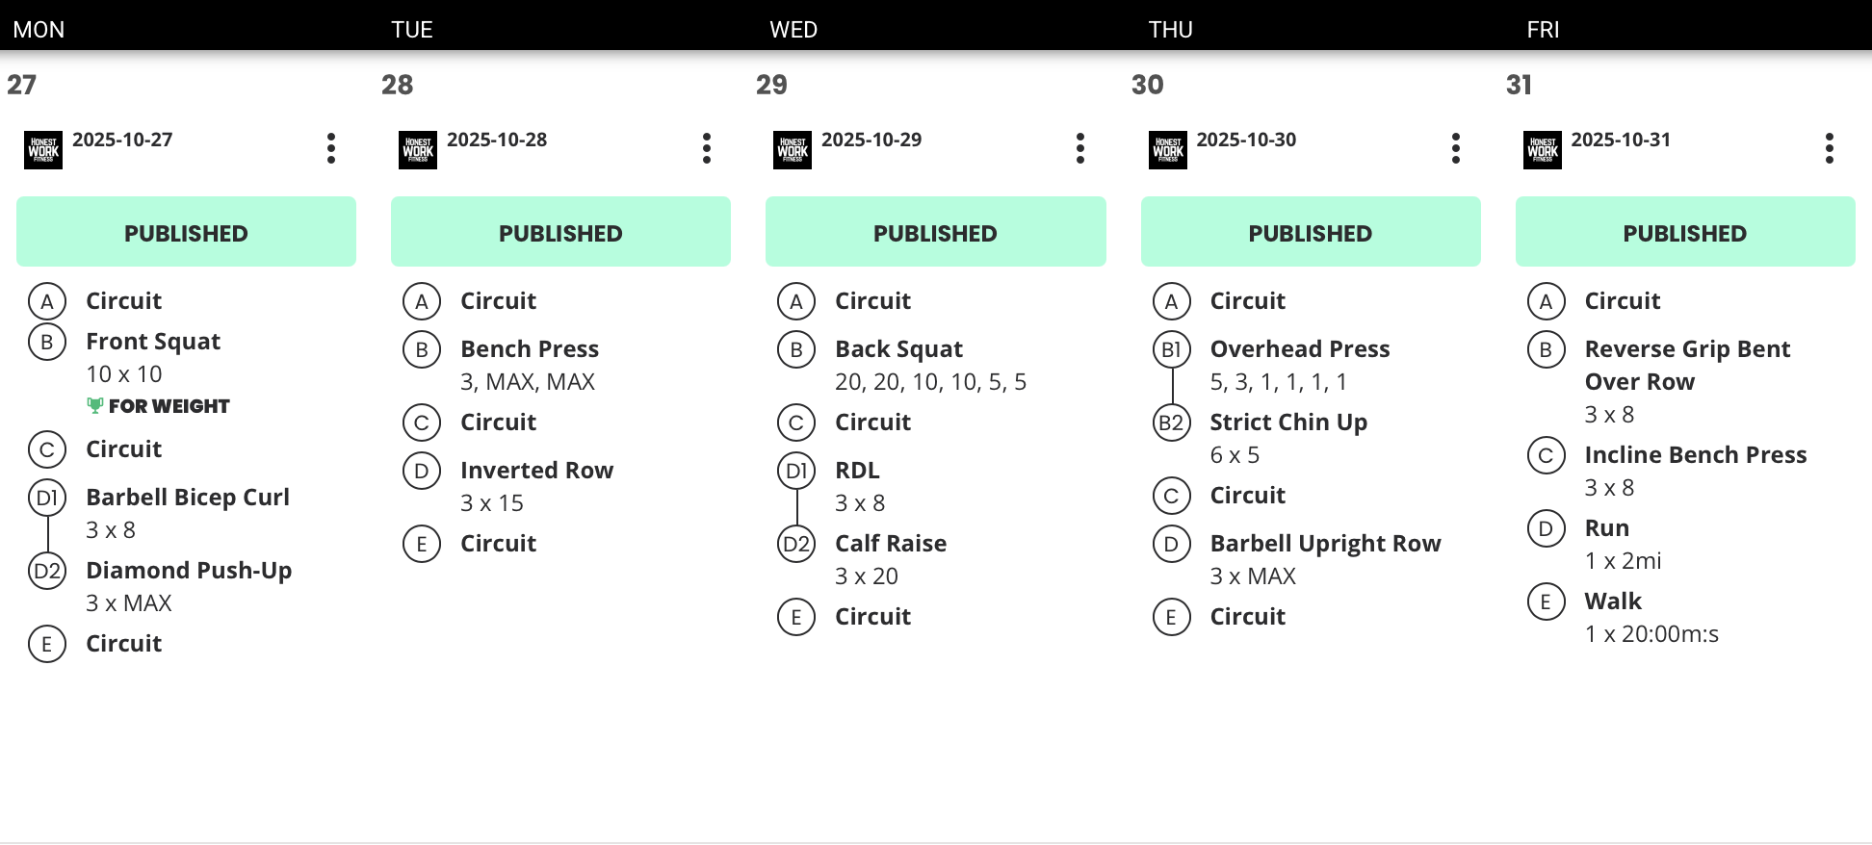Open the three-dot menu for 2025-10-29
Screen dimensions: 1872x845
pyautogui.click(x=1080, y=148)
